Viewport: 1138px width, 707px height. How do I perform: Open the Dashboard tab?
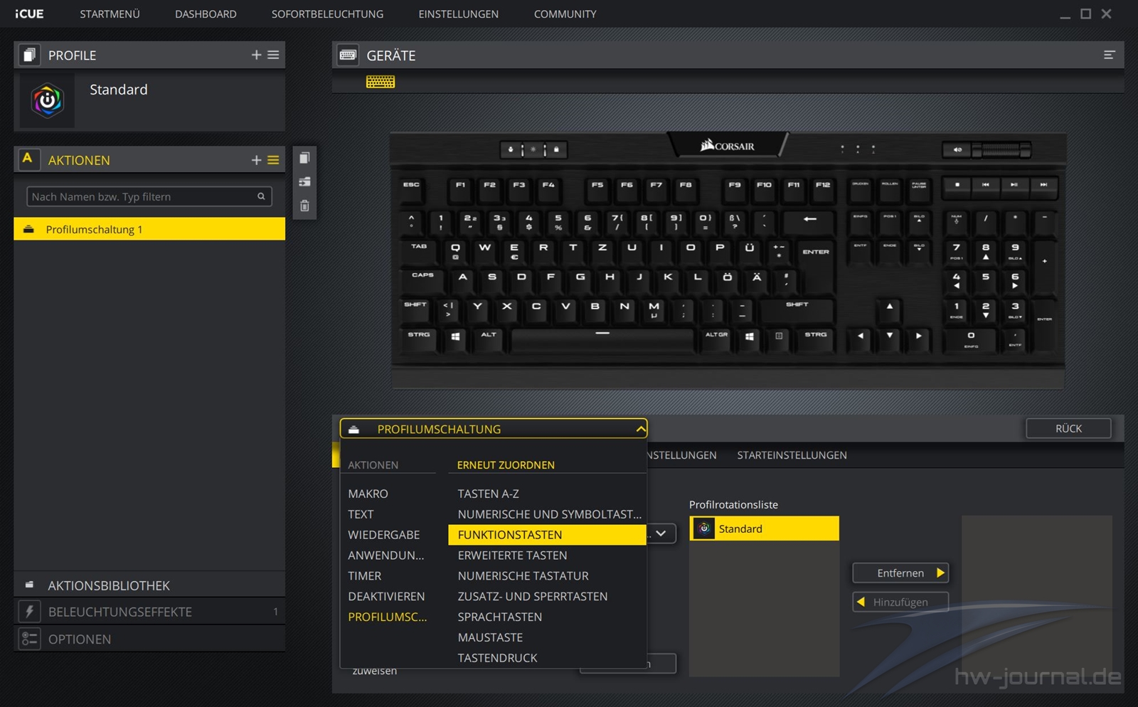coord(206,14)
